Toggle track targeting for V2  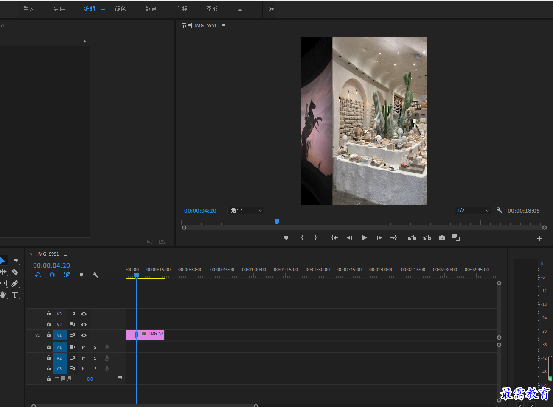59,324
